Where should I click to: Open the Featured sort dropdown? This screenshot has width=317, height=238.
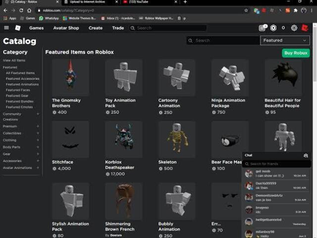[x=285, y=41]
